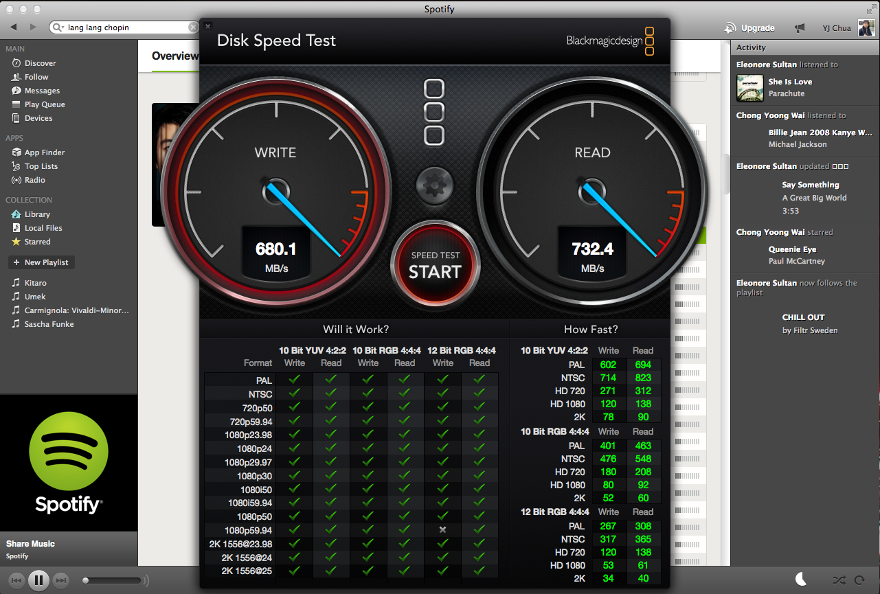Toggle repeat in Spotify
The height and width of the screenshot is (594, 880).
pyautogui.click(x=859, y=580)
